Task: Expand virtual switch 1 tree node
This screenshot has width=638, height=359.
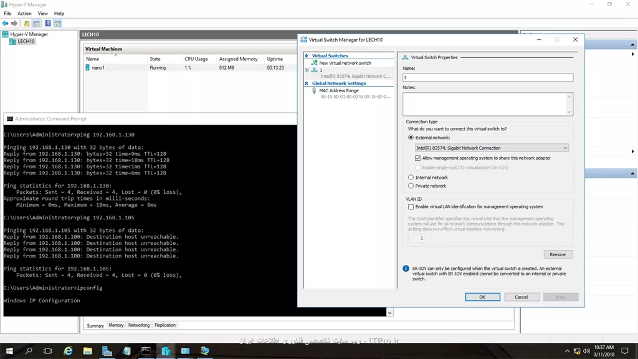Action: click(x=307, y=70)
